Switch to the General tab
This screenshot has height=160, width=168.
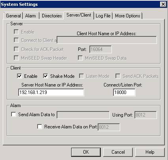click(x=13, y=16)
